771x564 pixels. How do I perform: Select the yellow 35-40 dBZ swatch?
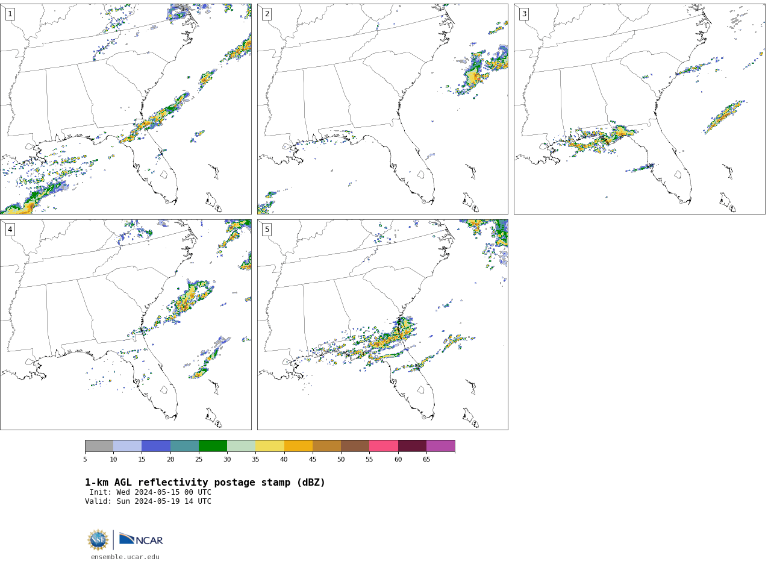coord(270,446)
